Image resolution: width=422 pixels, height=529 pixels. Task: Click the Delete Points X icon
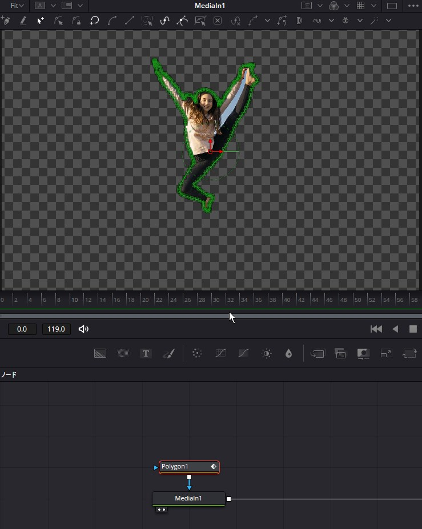[x=218, y=21]
